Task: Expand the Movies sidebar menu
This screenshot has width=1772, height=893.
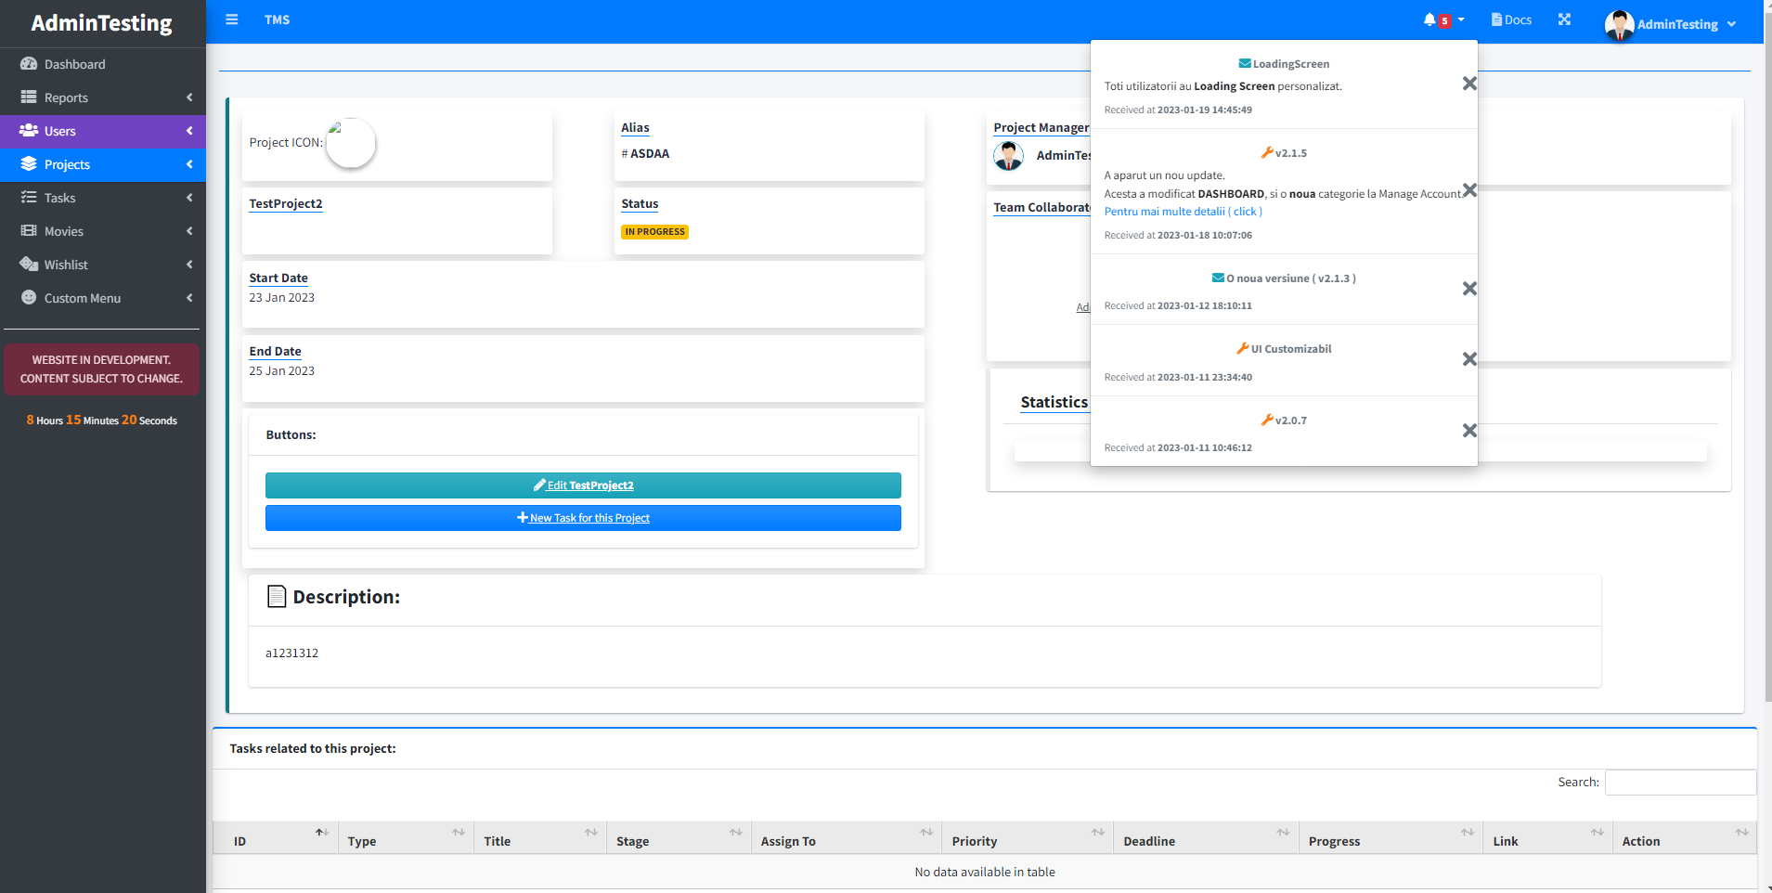Action: (x=102, y=231)
